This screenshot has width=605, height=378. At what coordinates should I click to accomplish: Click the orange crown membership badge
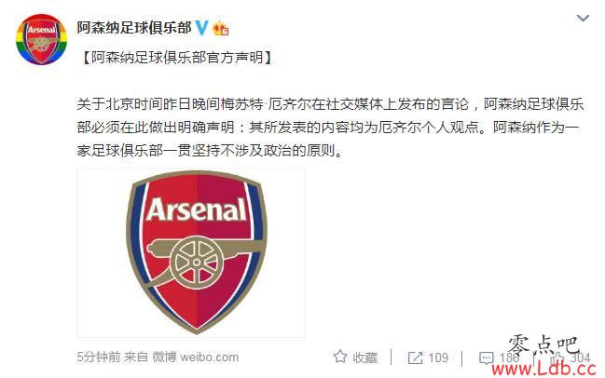[x=221, y=28]
